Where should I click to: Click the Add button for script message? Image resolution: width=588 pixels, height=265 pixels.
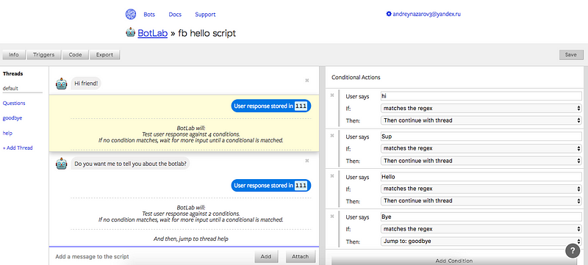pos(266,257)
